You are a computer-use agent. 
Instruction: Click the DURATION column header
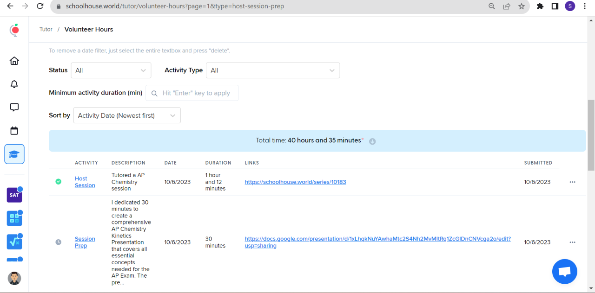coord(218,163)
